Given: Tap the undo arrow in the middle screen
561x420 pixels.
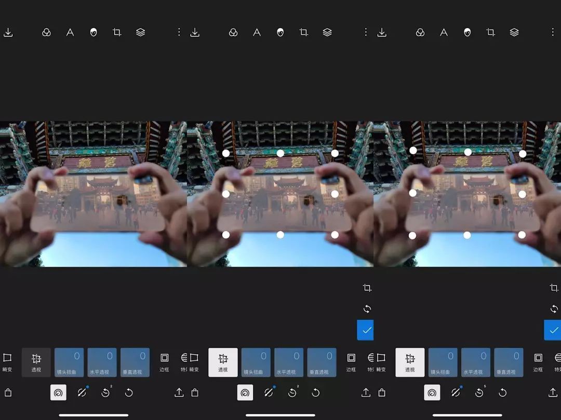Looking at the screenshot, I should pos(316,393).
